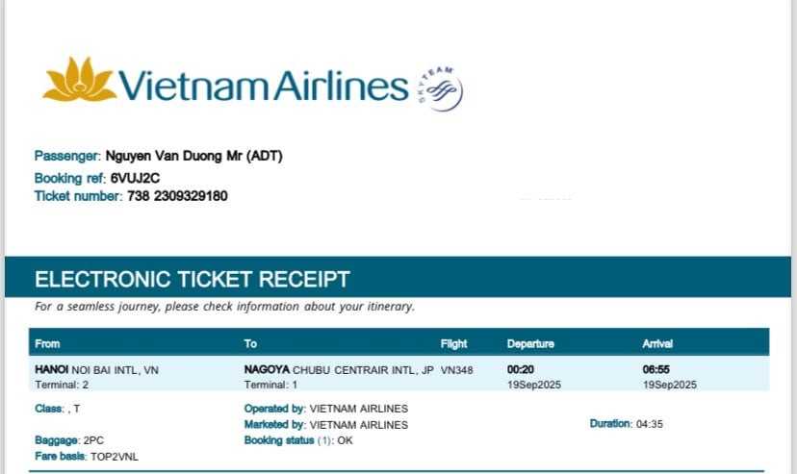Image resolution: width=797 pixels, height=474 pixels.
Task: Click the To column header
Action: click(250, 343)
